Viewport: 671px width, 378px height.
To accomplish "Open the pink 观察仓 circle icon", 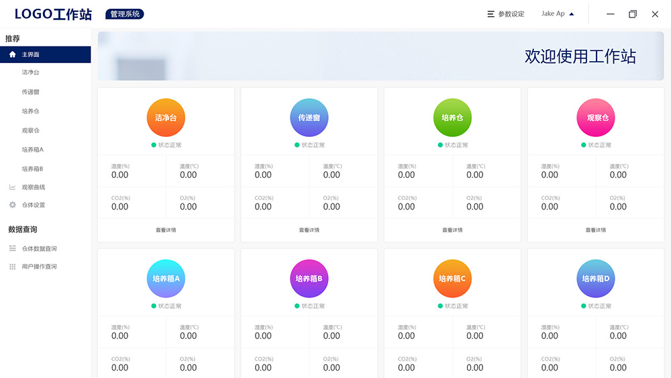I will pyautogui.click(x=596, y=117).
